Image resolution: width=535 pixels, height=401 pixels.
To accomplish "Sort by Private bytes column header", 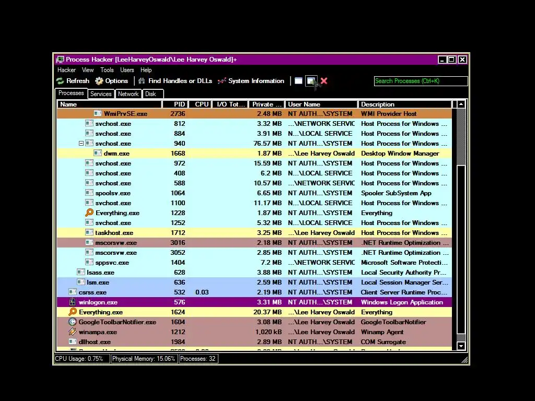I will click(x=266, y=104).
